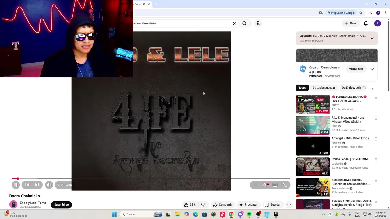Screen dimensions: 390x219
Task: Save video with the Guardar button
Action: point(273,205)
